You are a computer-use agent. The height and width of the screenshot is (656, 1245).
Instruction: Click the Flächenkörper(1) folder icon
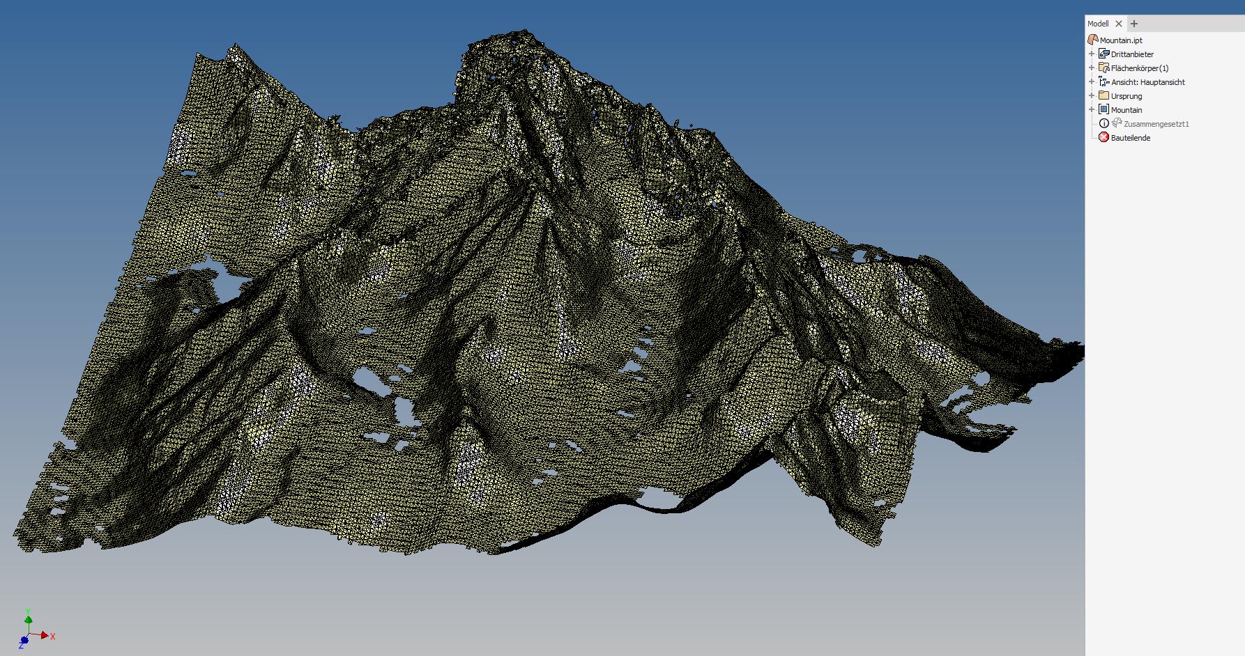[1105, 68]
